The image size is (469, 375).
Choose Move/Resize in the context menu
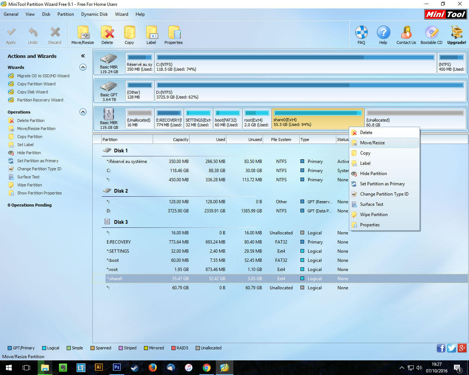coord(384,143)
